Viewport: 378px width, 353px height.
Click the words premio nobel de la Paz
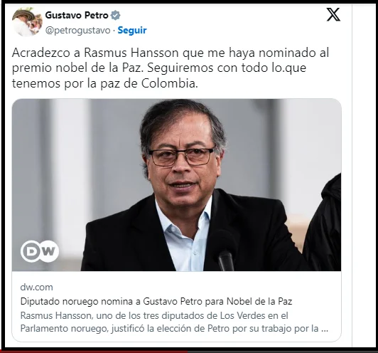point(76,68)
